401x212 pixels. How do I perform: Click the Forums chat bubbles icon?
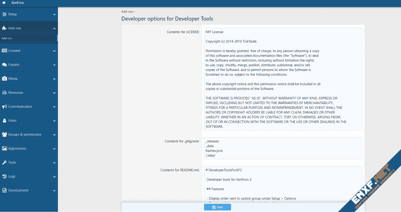coord(4,65)
